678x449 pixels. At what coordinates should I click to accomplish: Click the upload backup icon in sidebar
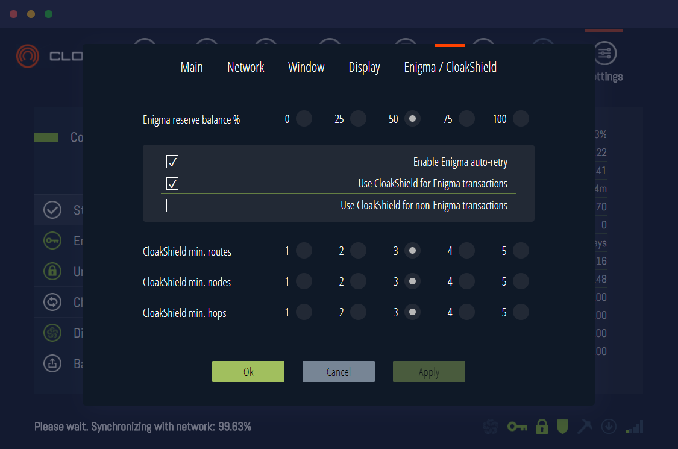(52, 363)
